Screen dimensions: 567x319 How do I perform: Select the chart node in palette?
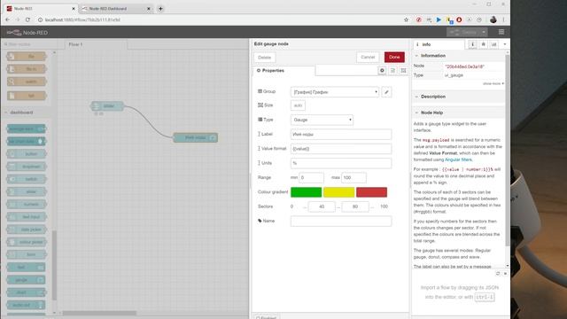27,292
